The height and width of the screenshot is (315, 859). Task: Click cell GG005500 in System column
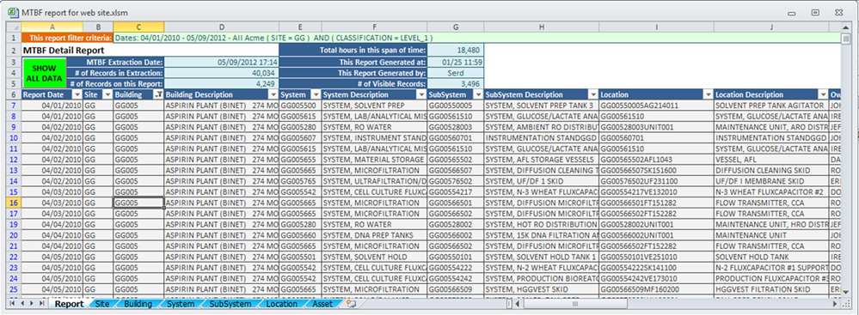tap(300, 105)
